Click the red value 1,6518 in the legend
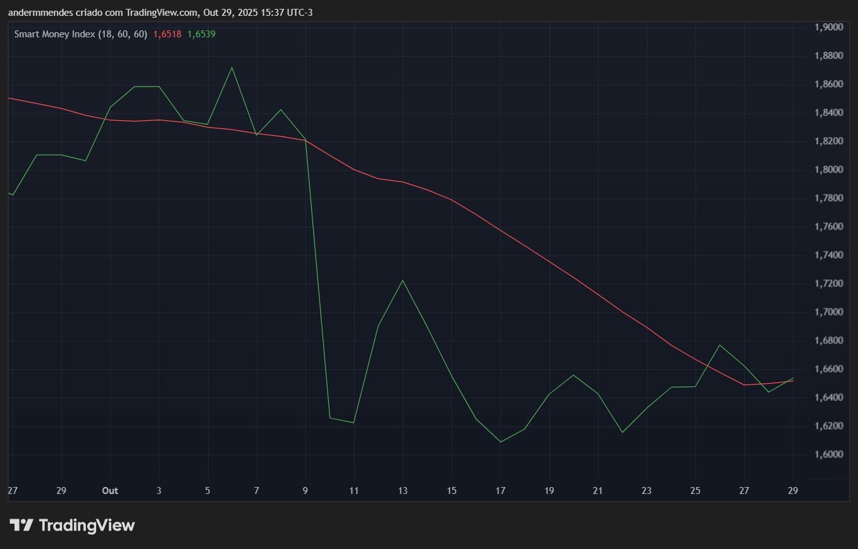Viewport: 858px width, 549px height. point(167,34)
